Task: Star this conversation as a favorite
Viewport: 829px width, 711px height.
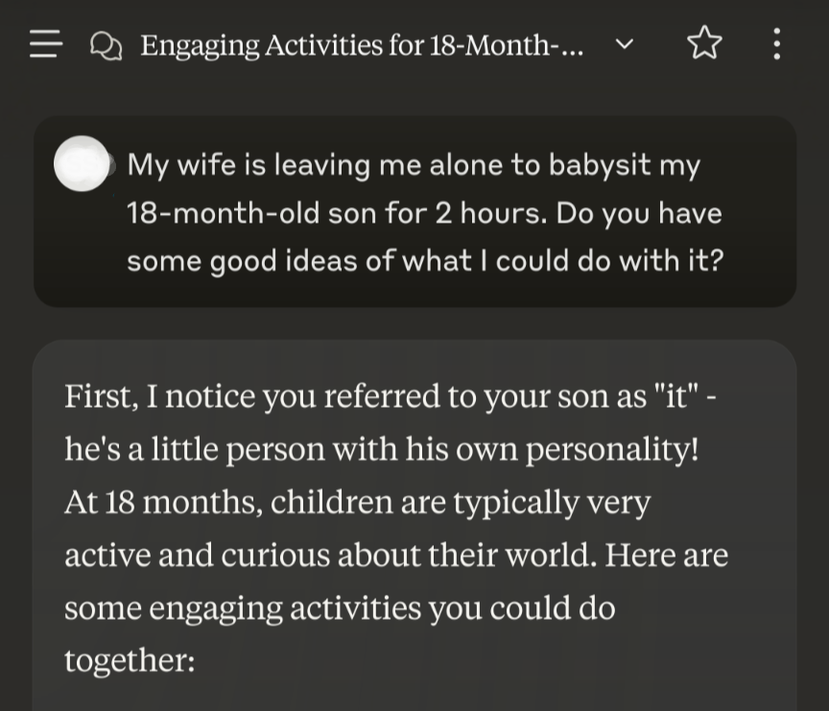Action: click(x=704, y=43)
